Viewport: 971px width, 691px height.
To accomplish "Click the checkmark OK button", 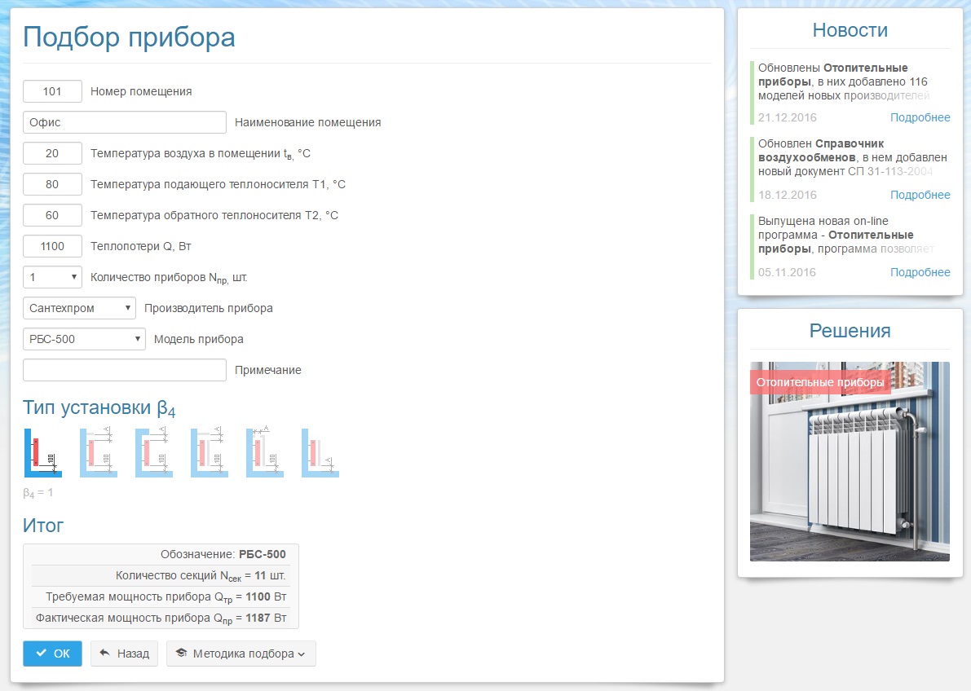I will coord(52,654).
